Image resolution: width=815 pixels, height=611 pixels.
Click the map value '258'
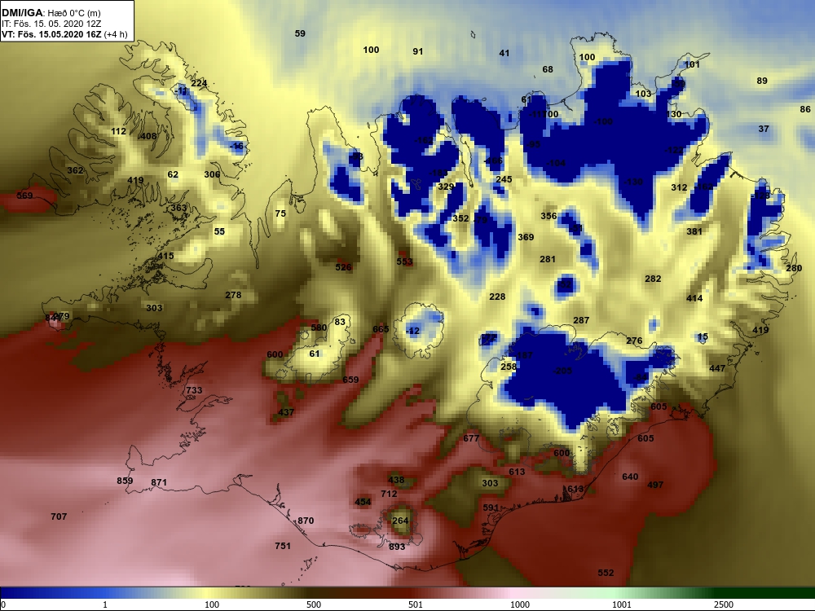[509, 367]
